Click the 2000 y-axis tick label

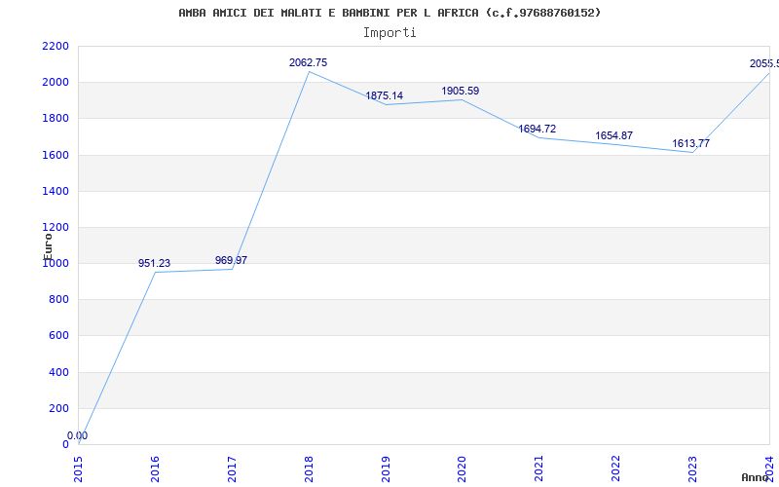[x=56, y=83]
